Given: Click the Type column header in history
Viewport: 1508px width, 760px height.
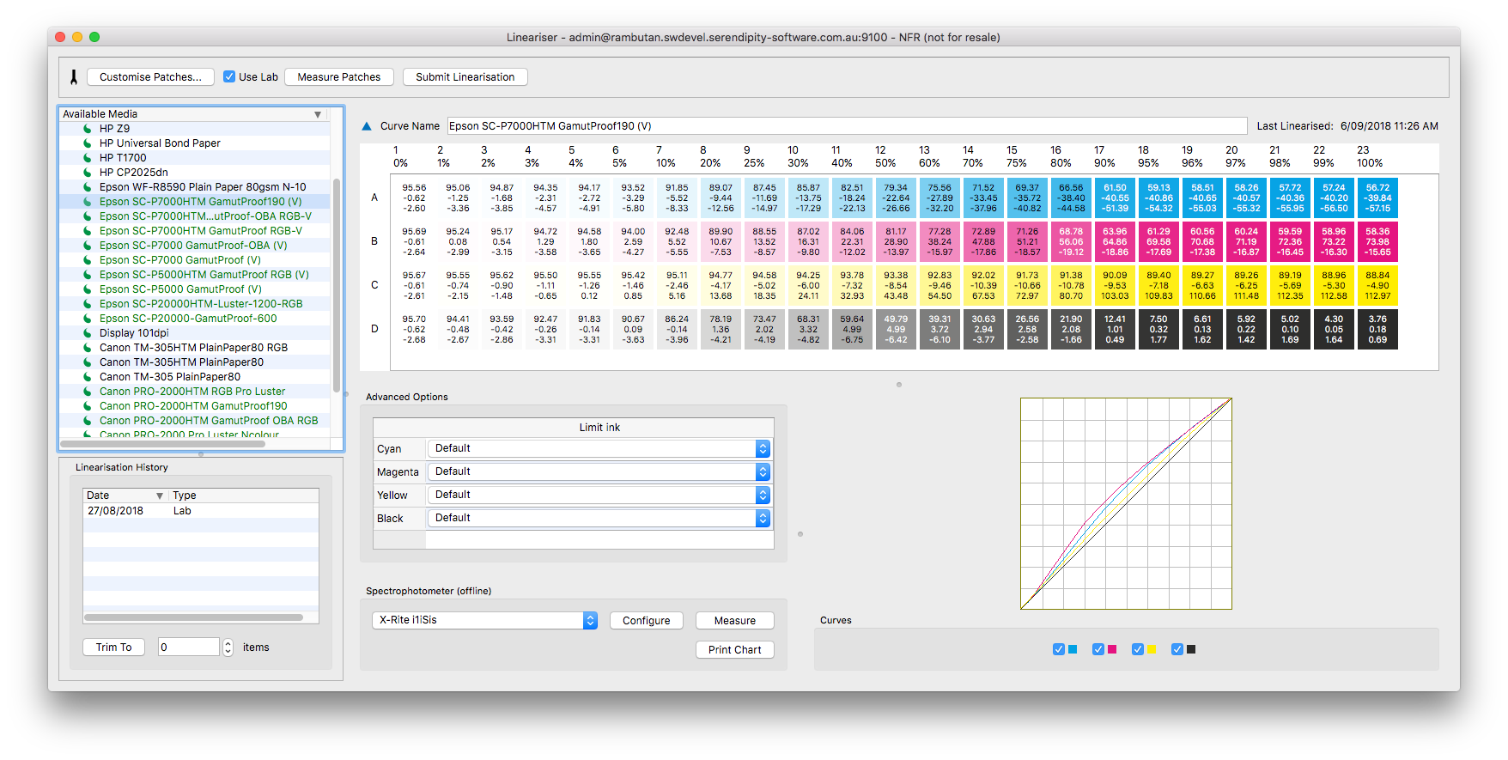Looking at the screenshot, I should (243, 496).
